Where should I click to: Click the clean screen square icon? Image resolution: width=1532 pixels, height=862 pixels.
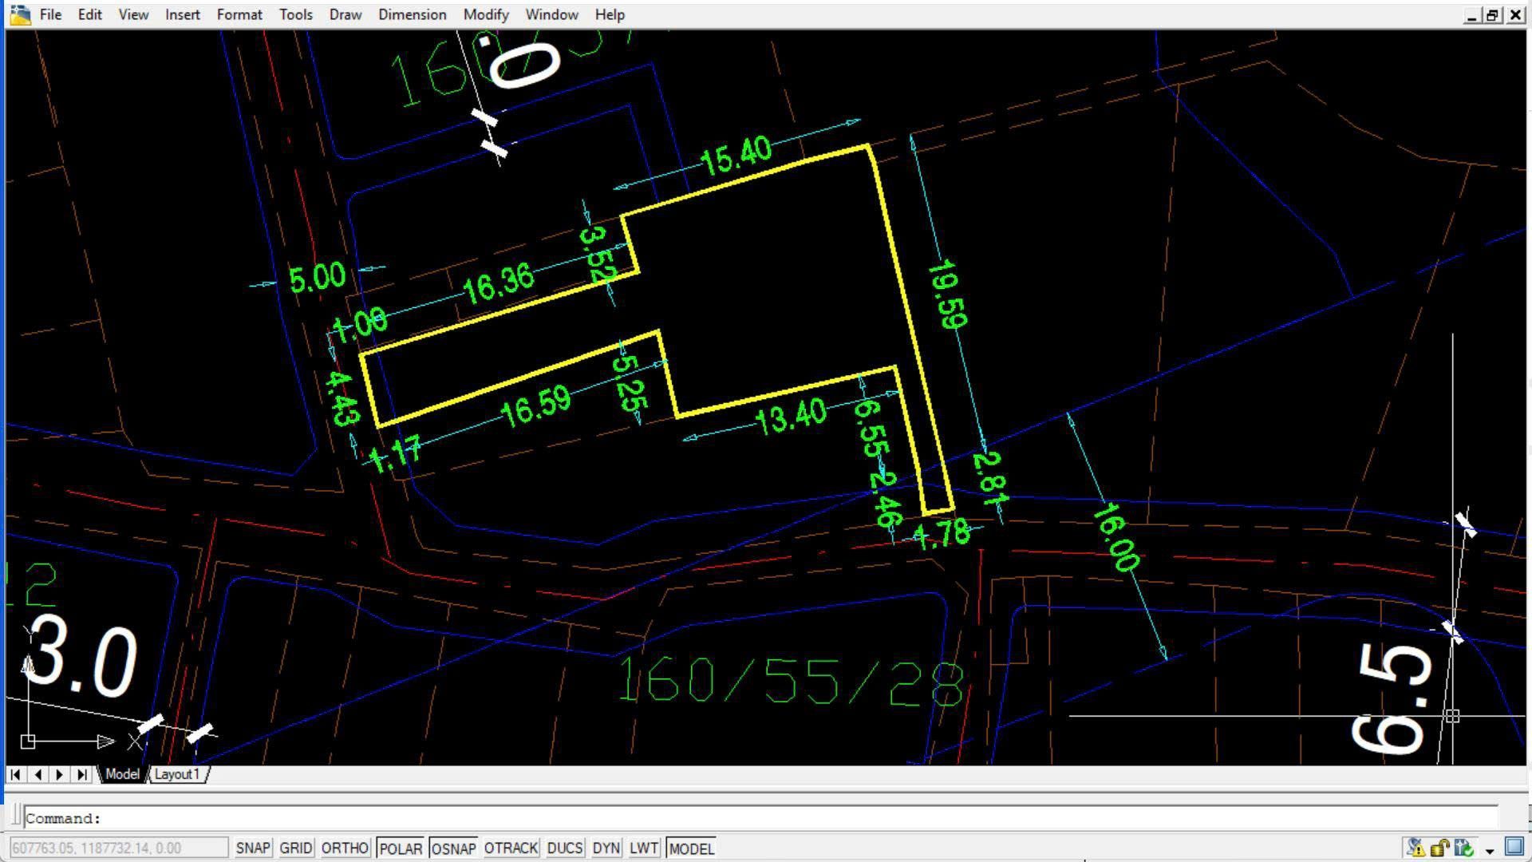1514,847
